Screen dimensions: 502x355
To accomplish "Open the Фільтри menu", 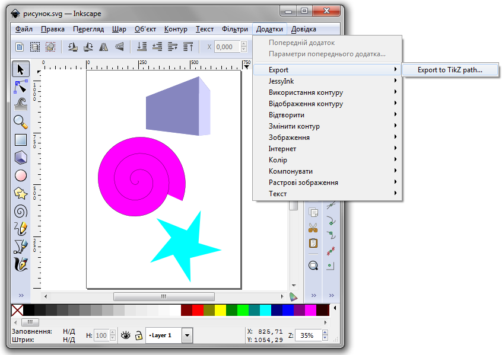I will pos(235,29).
